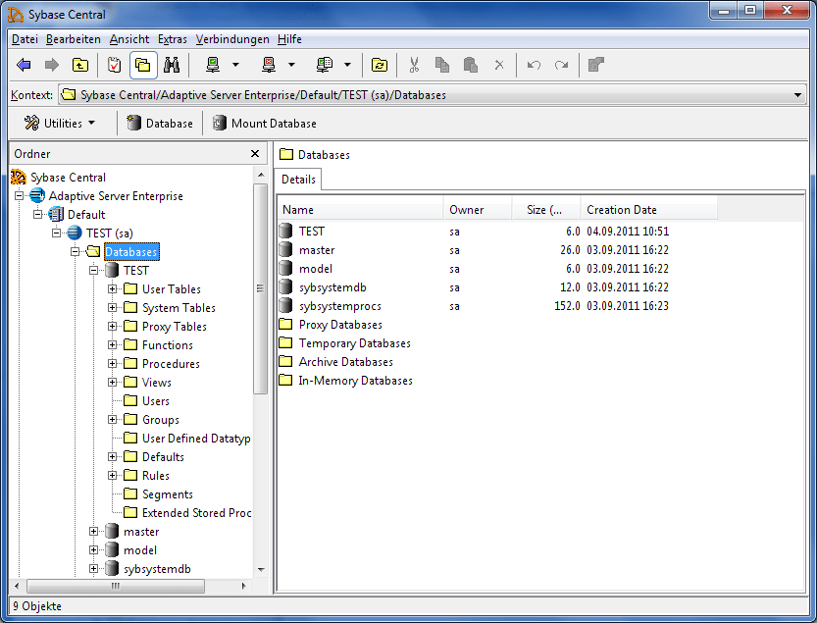Click the Up one level toolbar icon
Viewport: 817px width, 623px height.
[x=82, y=65]
